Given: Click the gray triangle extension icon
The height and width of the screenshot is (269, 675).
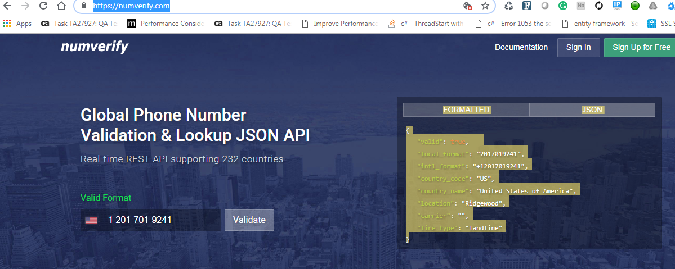Looking at the screenshot, I should (653, 6).
